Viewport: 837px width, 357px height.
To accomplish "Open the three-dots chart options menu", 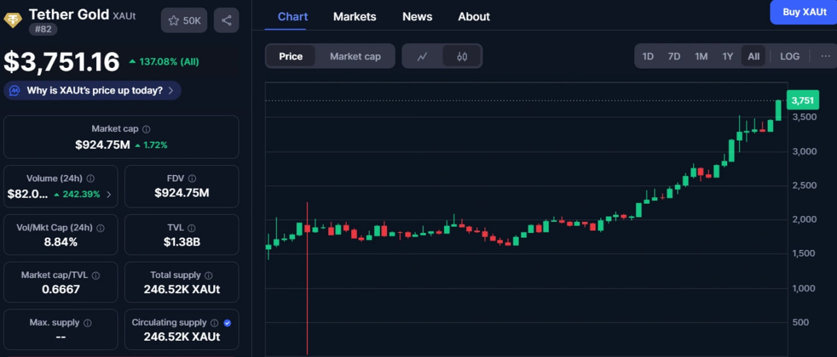I will (x=825, y=56).
